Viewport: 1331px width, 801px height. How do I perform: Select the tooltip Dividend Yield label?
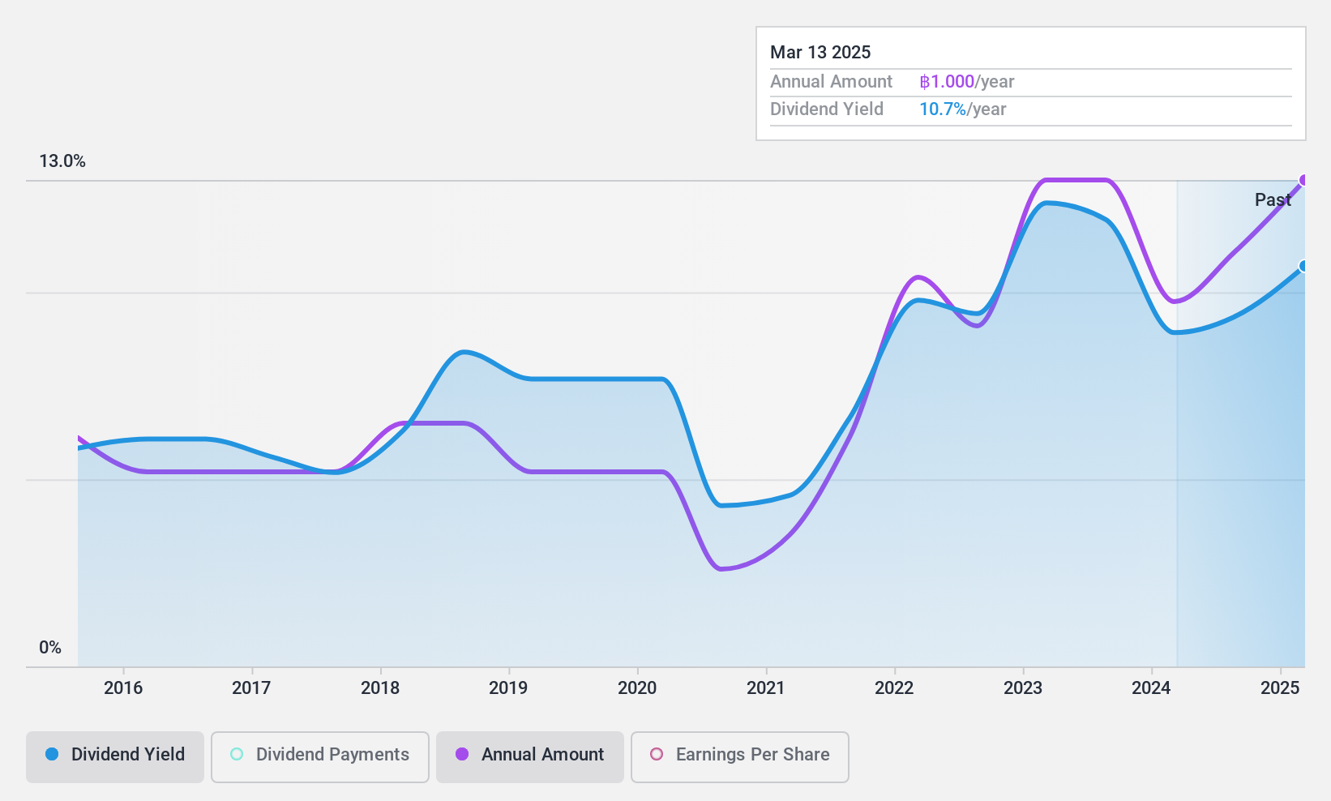[827, 109]
